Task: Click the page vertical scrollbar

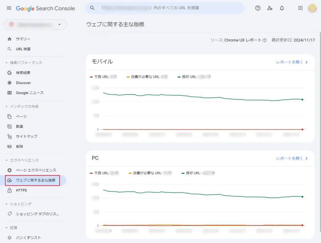Action: point(320,132)
